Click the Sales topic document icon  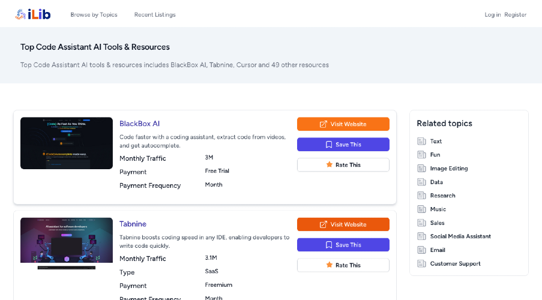click(421, 223)
